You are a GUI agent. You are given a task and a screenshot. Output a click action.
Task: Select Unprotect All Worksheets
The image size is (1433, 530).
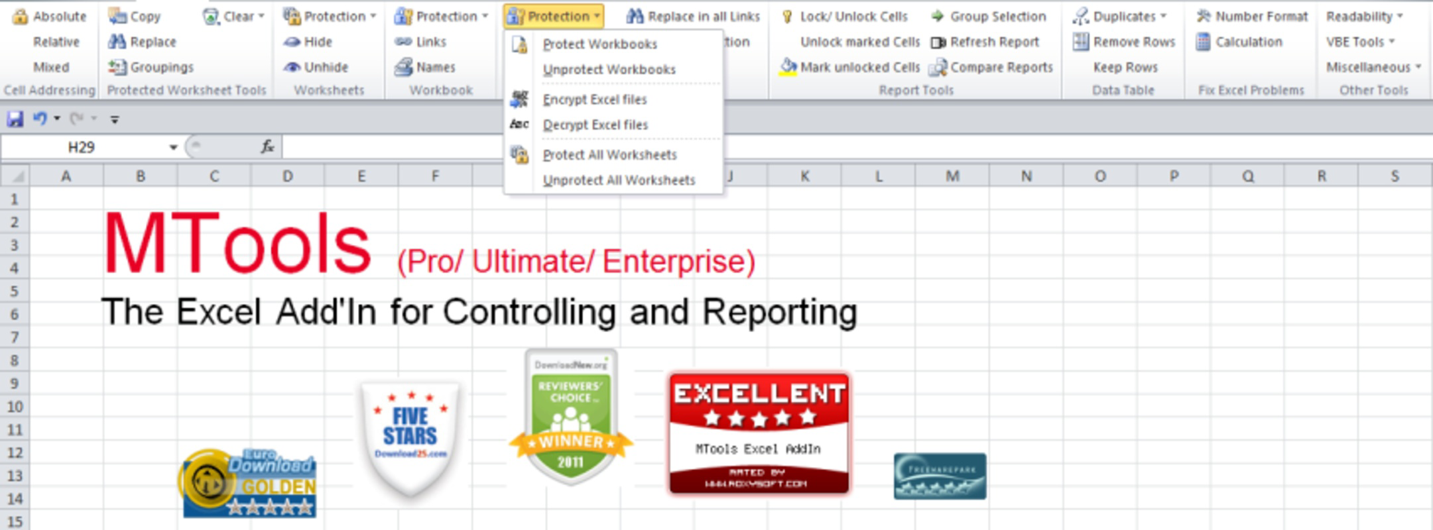619,180
